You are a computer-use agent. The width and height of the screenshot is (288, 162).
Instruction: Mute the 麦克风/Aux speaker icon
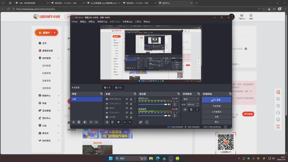click(x=169, y=104)
